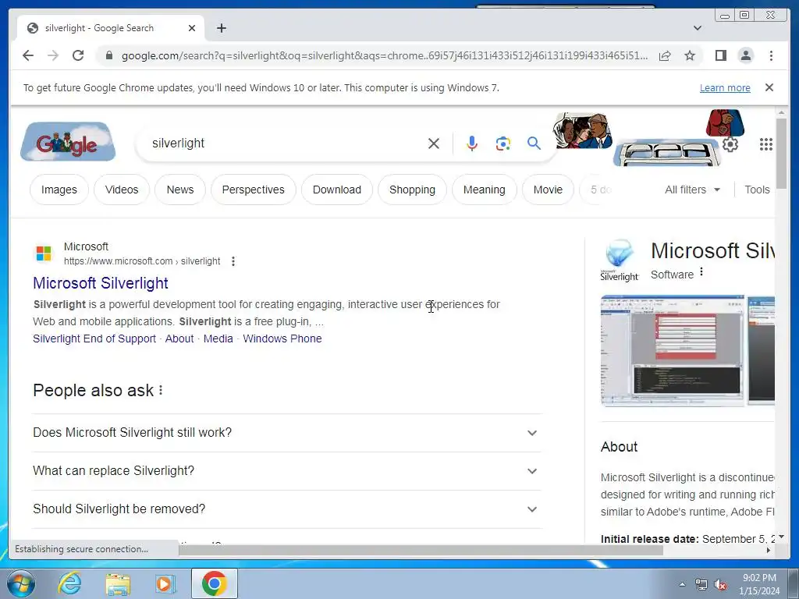
Task: Show hidden system tray icons
Action: tap(682, 584)
